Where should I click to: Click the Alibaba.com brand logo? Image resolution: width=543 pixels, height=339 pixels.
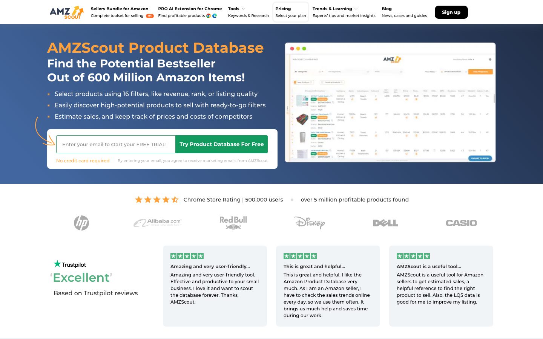point(158,223)
